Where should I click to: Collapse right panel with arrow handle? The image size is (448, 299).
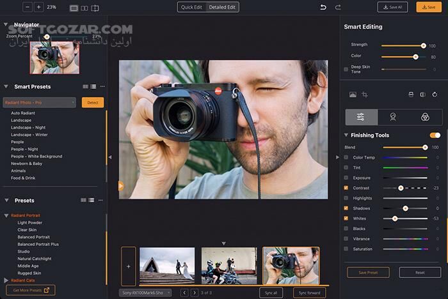[337, 157]
